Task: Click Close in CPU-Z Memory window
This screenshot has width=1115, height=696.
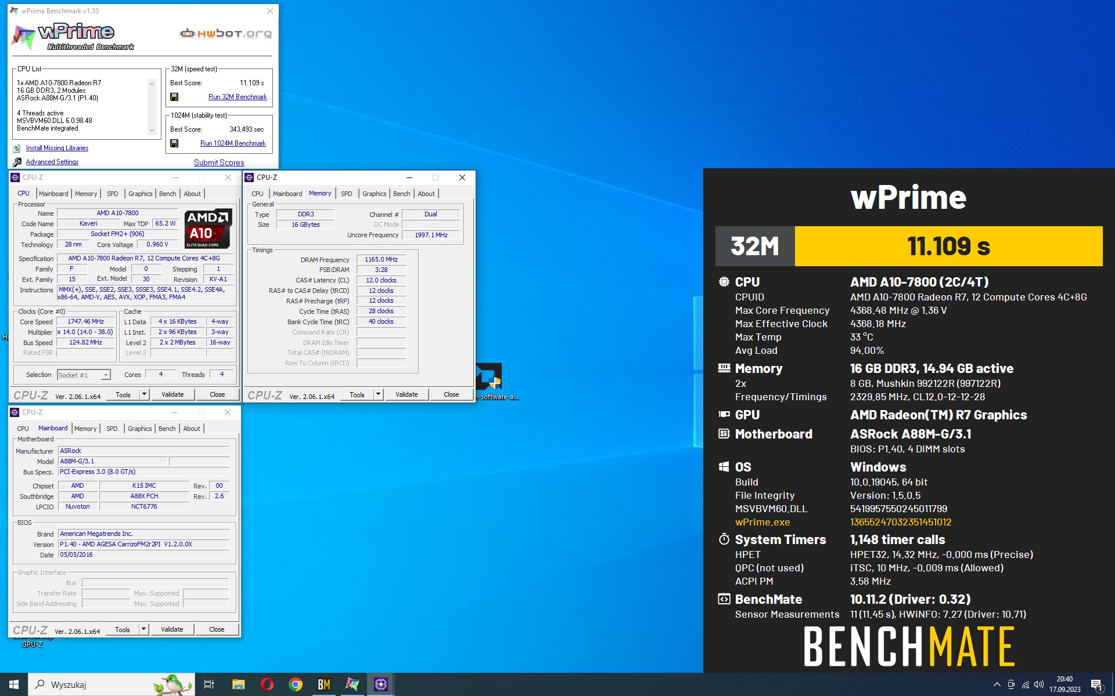Action: coord(451,394)
